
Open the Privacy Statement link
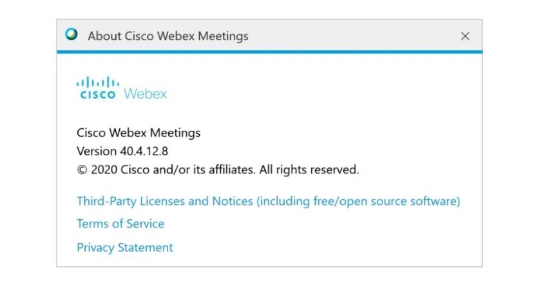pos(125,247)
